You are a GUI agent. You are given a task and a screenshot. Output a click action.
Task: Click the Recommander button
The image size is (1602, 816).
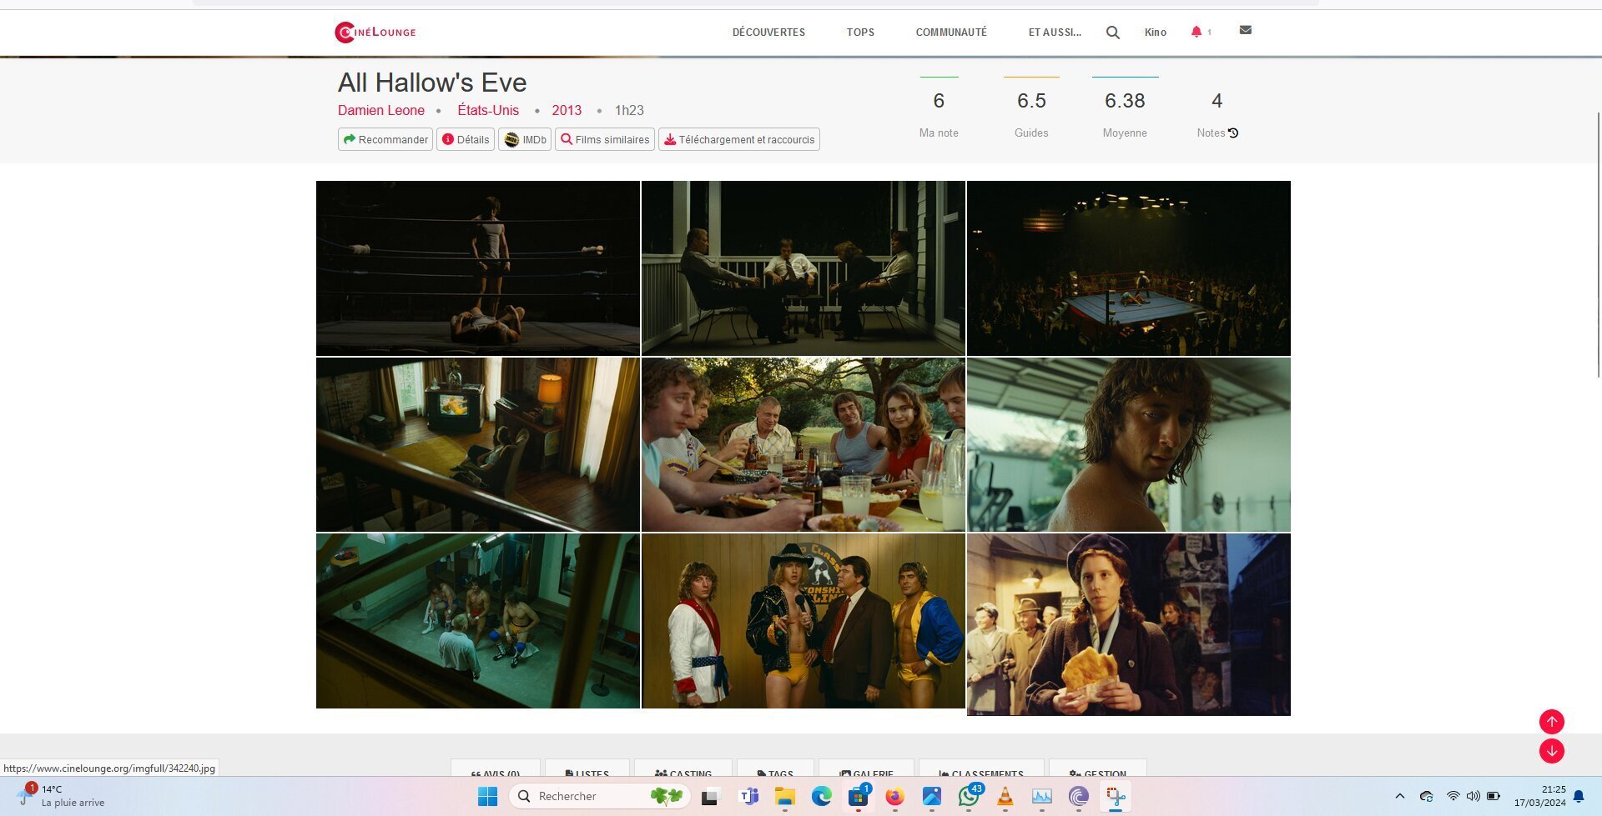[x=385, y=139]
